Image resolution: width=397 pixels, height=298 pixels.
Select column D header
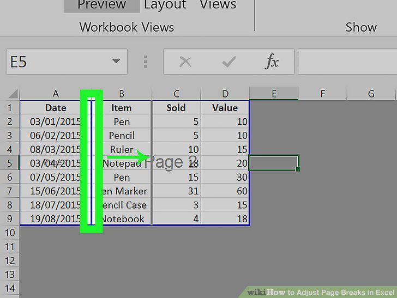coord(225,94)
